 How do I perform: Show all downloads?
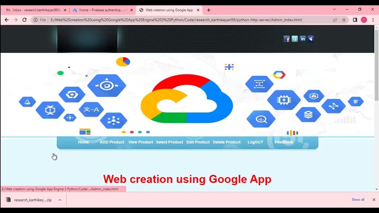click(x=358, y=200)
